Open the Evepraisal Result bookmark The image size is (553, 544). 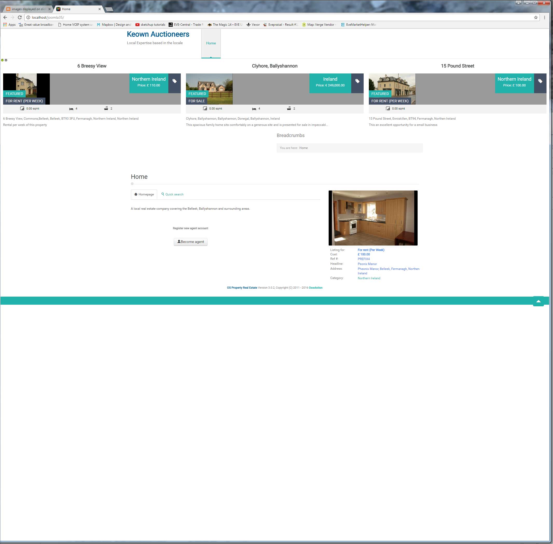click(x=281, y=25)
